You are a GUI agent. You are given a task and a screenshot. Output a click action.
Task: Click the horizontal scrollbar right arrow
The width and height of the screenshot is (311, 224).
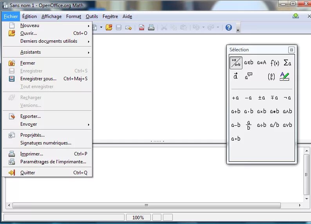[300, 205]
